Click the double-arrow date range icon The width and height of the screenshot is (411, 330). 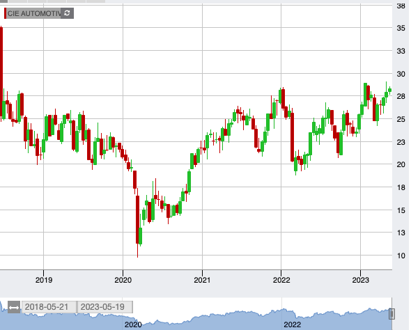pos(14,307)
